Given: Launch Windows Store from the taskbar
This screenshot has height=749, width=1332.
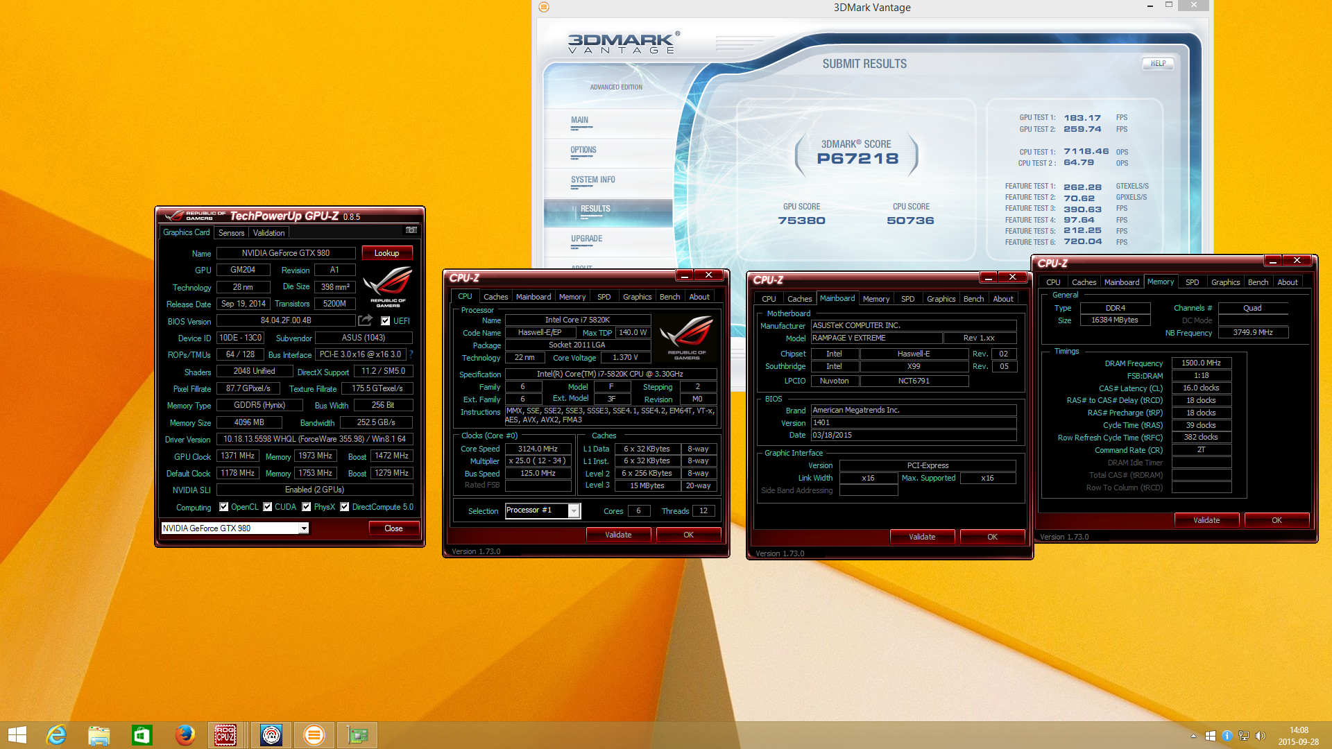Looking at the screenshot, I should pyautogui.click(x=142, y=735).
